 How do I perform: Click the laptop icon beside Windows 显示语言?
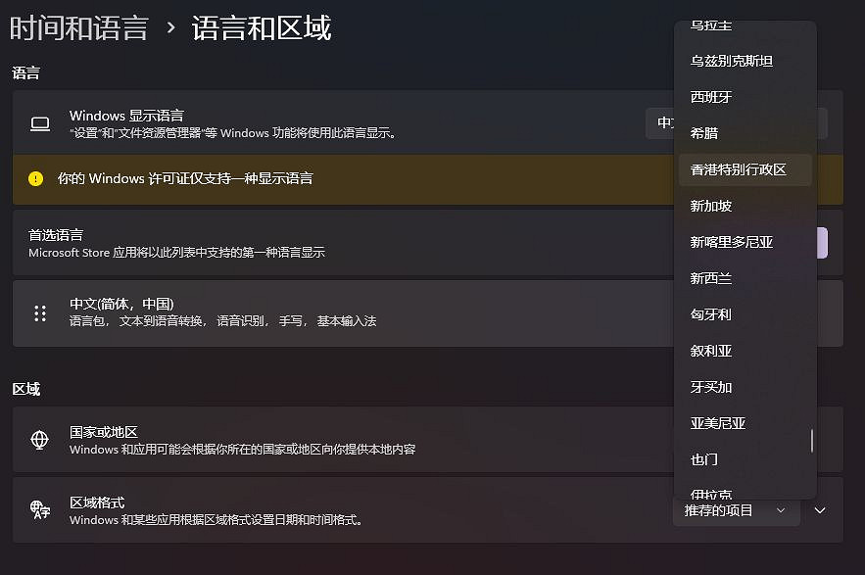click(x=40, y=123)
